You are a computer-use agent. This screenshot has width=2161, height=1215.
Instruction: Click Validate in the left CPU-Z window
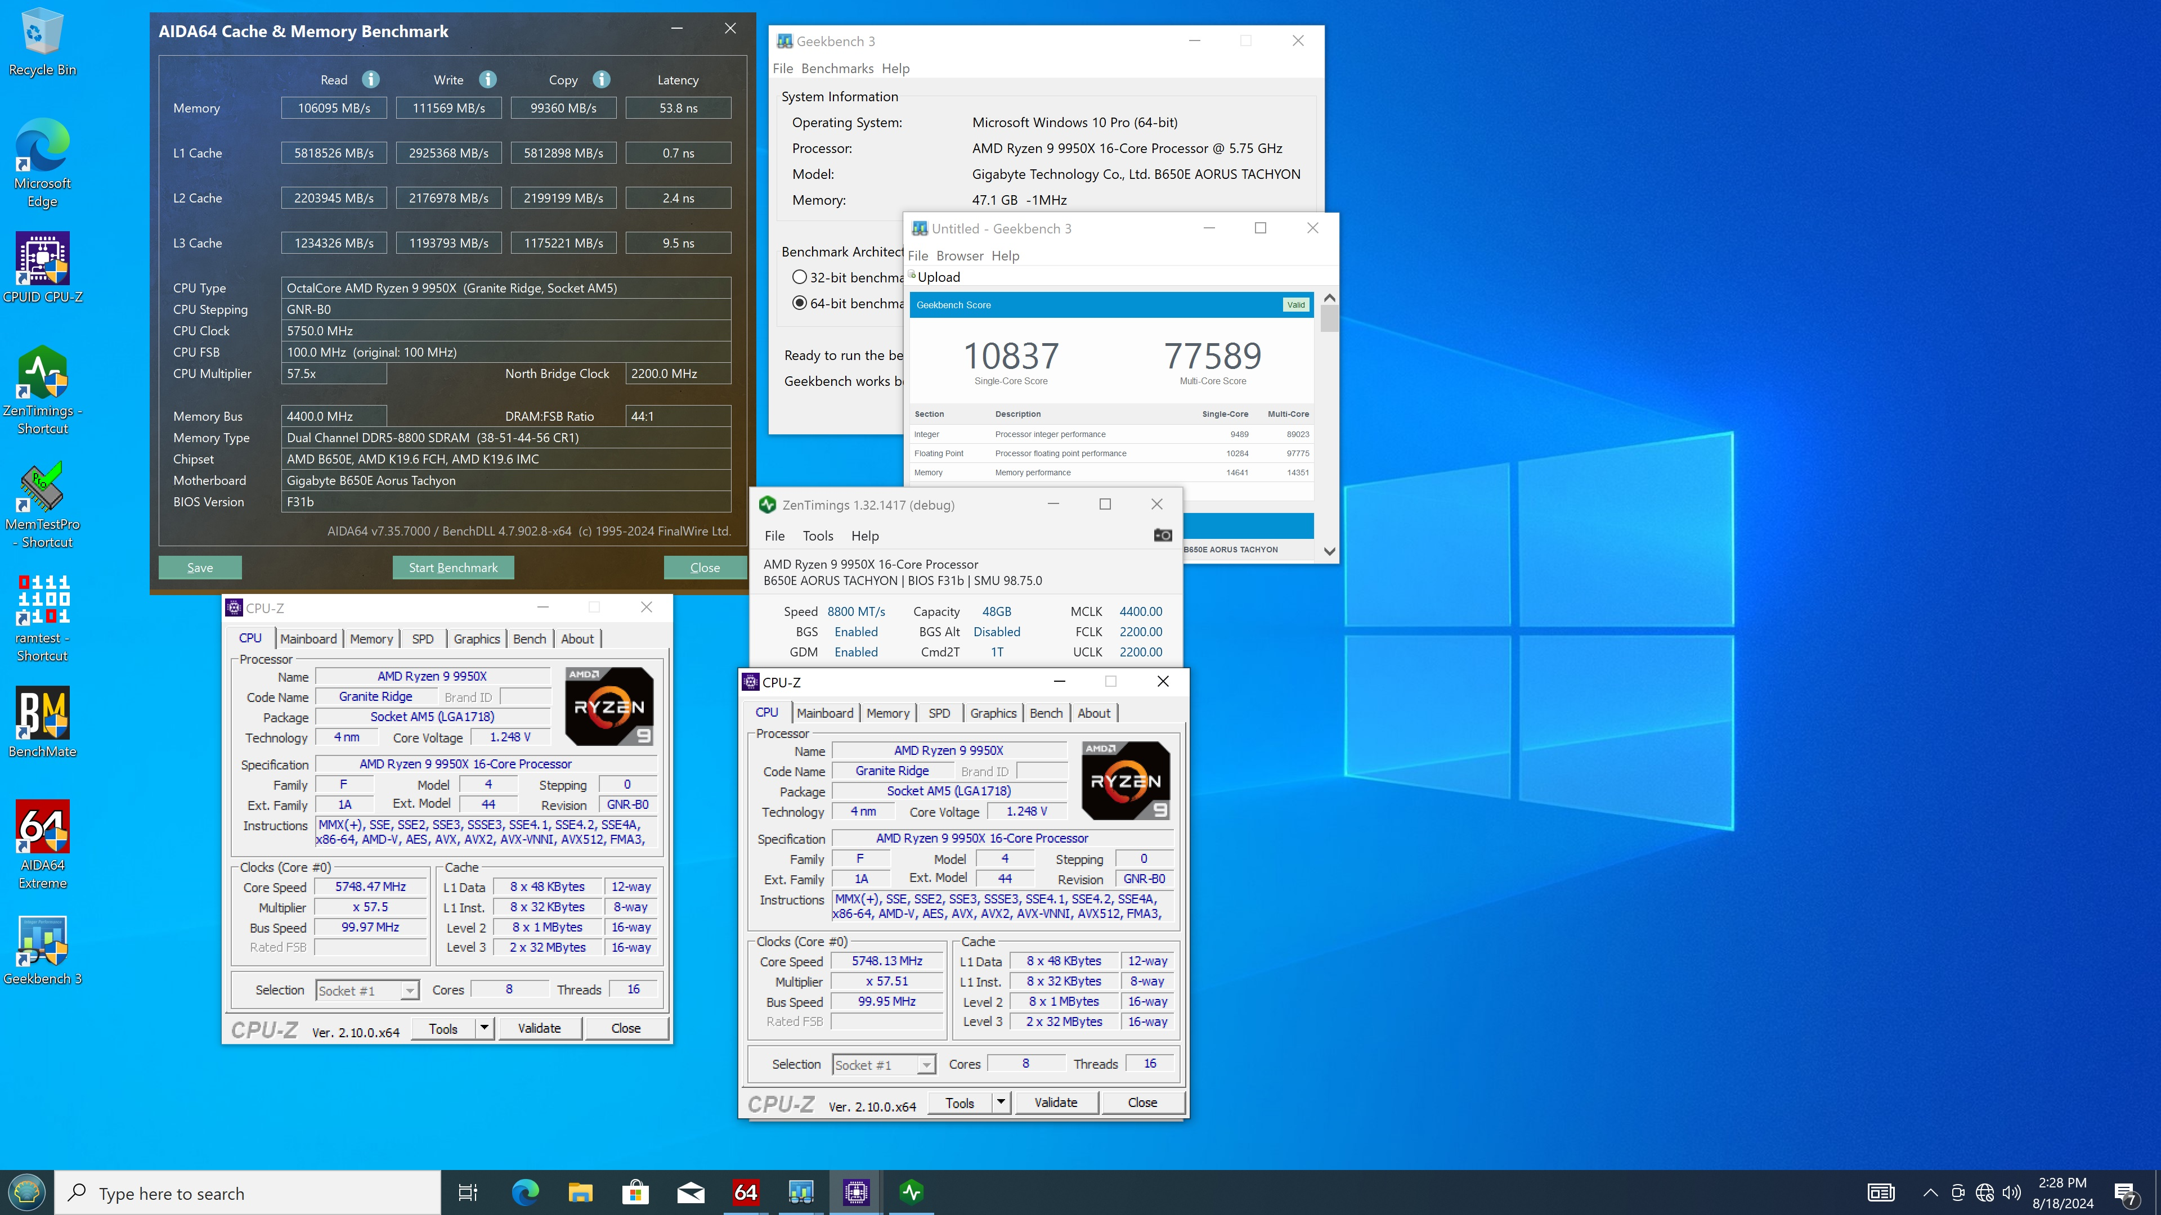click(539, 1028)
